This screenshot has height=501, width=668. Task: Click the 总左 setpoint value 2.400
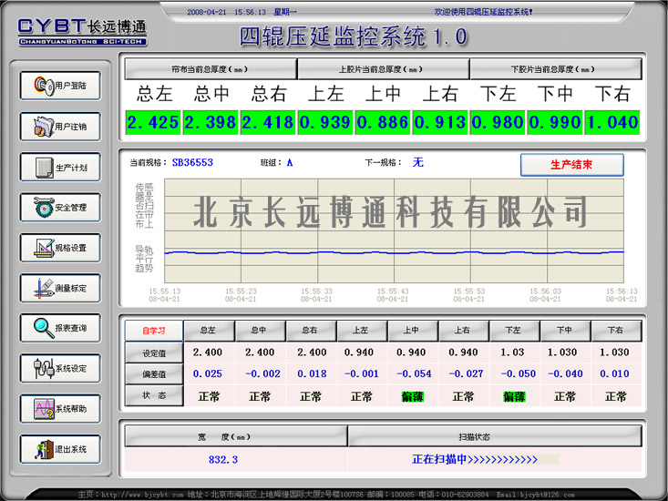[209, 352]
